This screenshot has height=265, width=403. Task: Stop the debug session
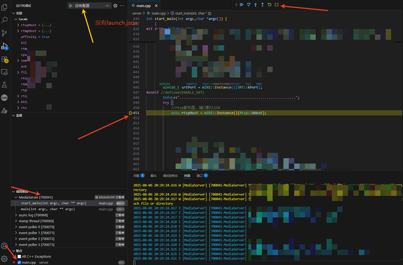click(x=276, y=5)
